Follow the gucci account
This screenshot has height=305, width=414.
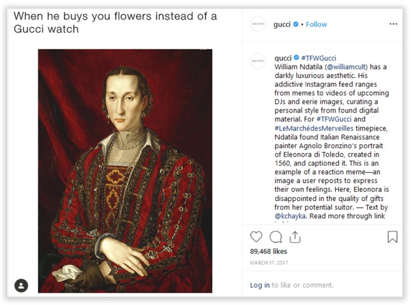(x=316, y=24)
